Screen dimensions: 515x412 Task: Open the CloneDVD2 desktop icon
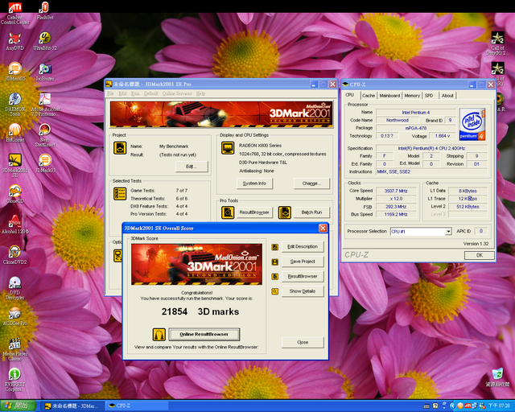[x=14, y=255]
